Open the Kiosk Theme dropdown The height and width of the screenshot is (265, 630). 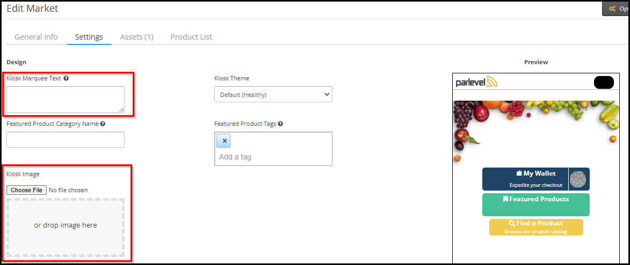pos(273,94)
